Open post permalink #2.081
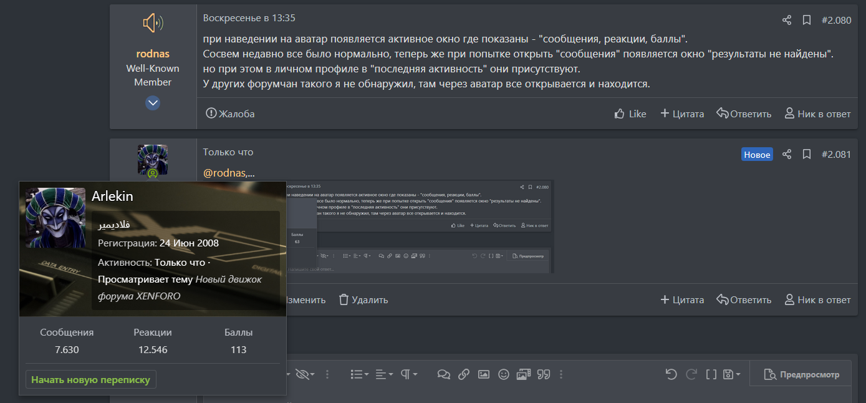Screen dimensions: 866x403 click(836, 154)
